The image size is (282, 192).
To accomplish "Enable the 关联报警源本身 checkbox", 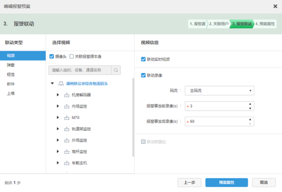I will (72, 57).
